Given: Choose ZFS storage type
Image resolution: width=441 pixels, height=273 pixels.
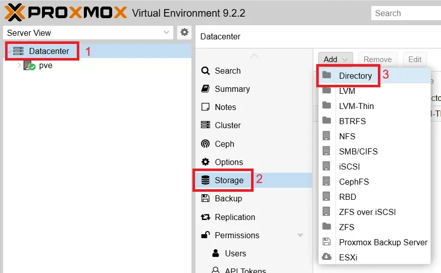Looking at the screenshot, I should 374,227.
